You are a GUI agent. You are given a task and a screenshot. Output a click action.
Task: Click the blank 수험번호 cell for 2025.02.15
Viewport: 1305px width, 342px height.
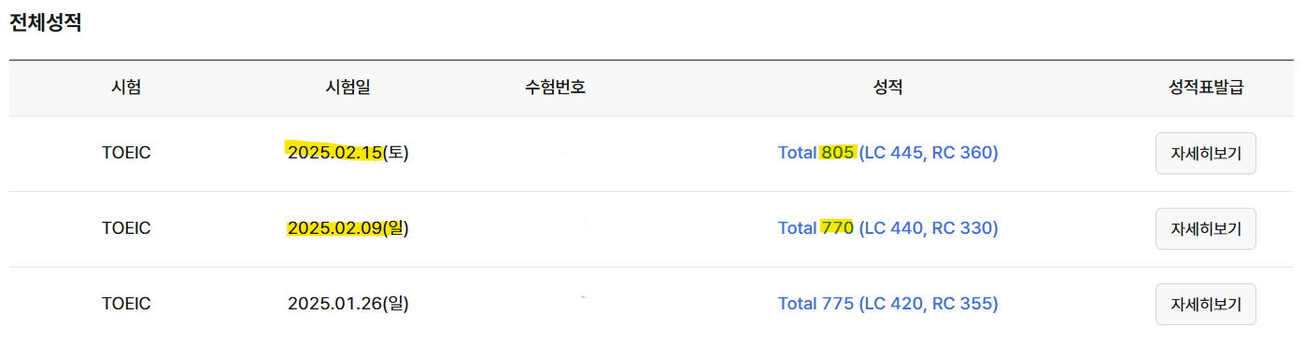(555, 154)
